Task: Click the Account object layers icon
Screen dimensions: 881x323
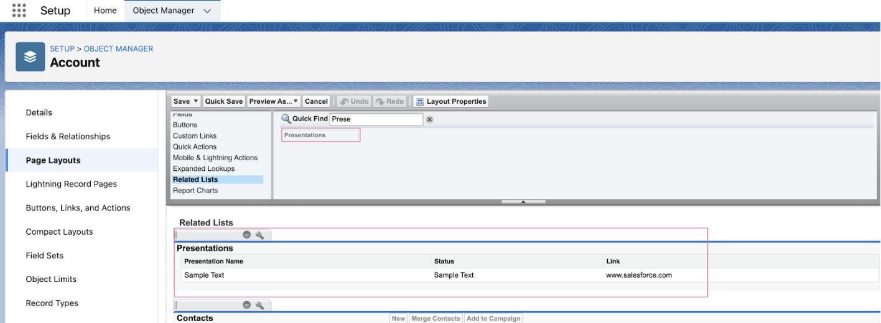Action: (30, 57)
